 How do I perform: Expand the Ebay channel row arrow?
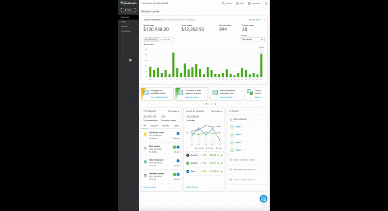pos(222,171)
